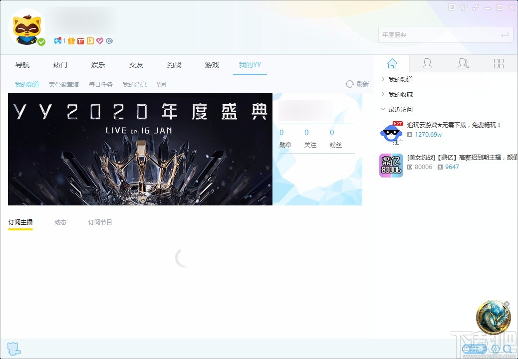Click channel ID 80006
This screenshot has width=518, height=359.
click(423, 167)
